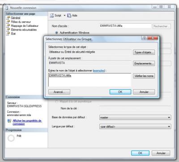
Task: Click the help question mark button in dialog title
Action: point(145,38)
